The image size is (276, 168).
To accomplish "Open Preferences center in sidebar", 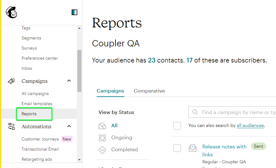I will coord(40,58).
